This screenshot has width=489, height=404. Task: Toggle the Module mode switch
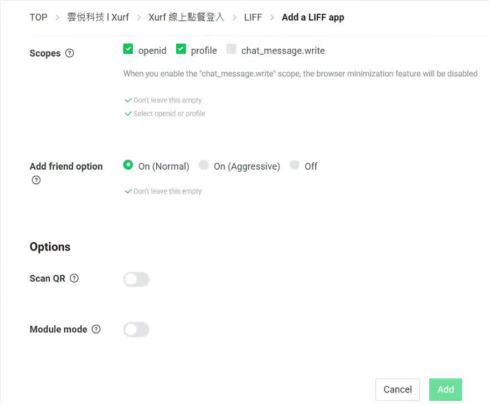tap(136, 329)
